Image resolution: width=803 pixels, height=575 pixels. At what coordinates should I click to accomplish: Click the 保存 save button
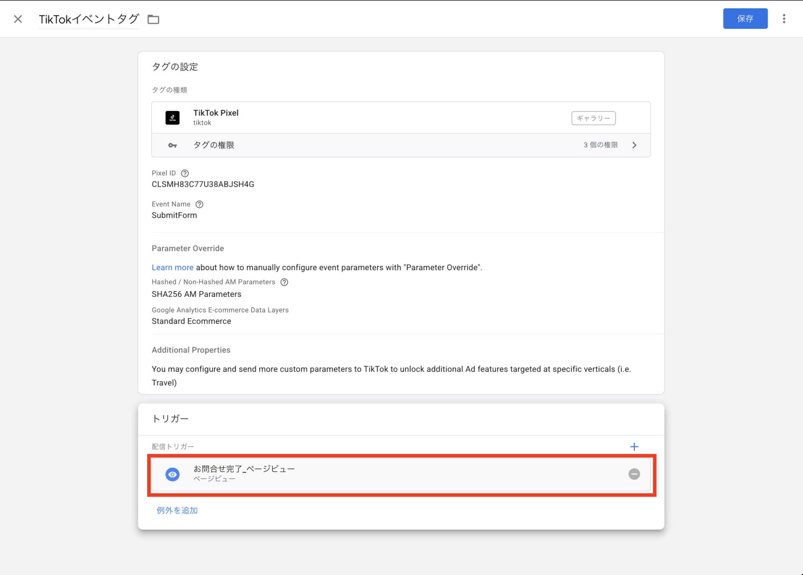745,19
